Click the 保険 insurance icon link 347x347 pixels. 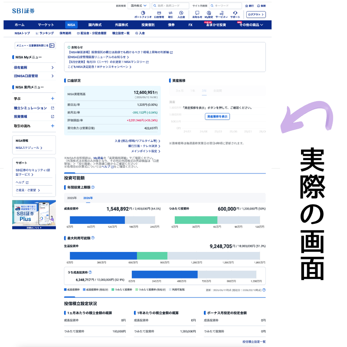(262, 6)
